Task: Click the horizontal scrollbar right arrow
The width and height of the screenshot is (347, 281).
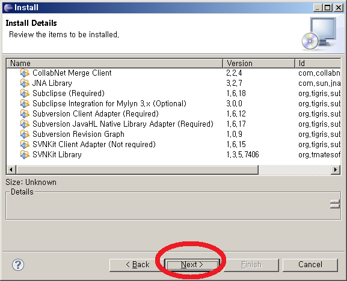Action: coord(336,170)
